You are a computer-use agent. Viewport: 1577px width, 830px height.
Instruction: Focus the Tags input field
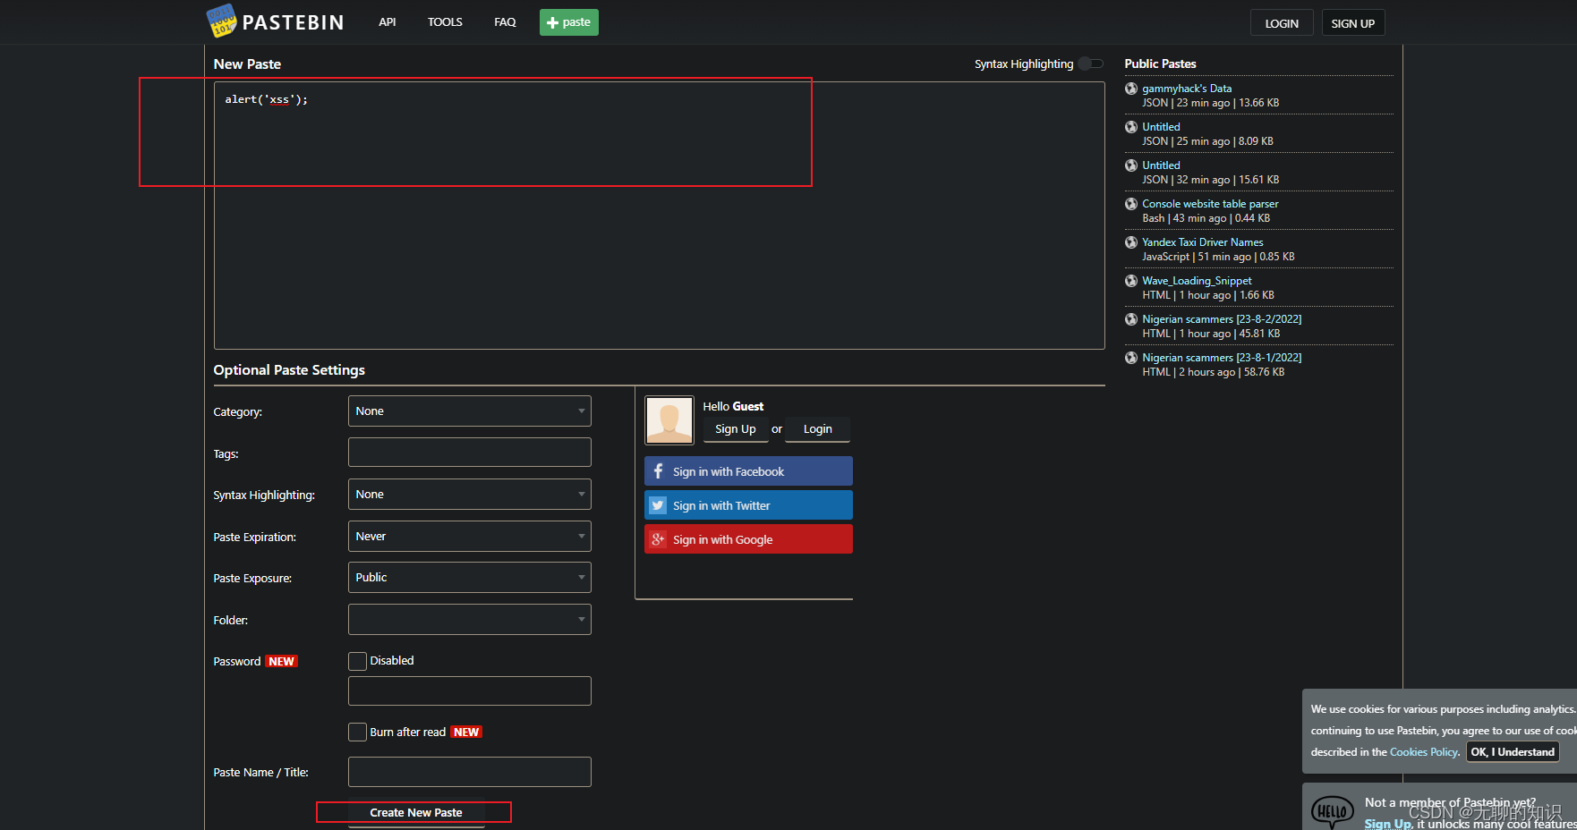click(470, 453)
